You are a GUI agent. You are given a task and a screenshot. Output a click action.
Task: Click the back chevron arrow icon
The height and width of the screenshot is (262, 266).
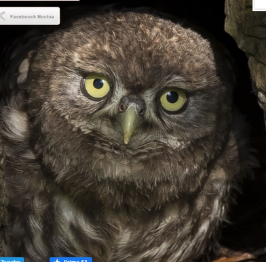[3, 16]
